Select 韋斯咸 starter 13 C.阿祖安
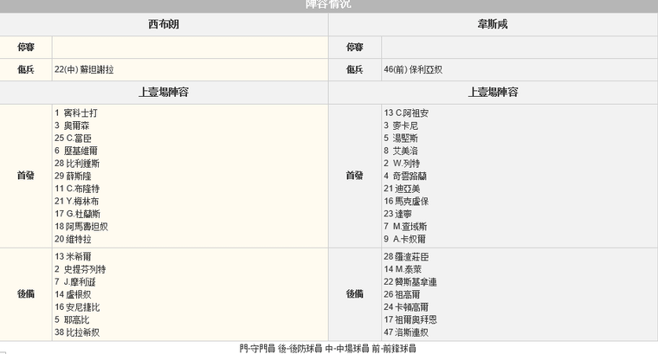 pos(406,113)
